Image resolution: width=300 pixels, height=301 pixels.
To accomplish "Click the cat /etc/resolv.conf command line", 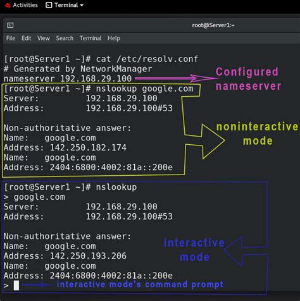I will (101, 59).
